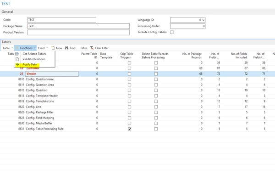Click the Code input field
The image size is (275, 175).
click(62, 20)
